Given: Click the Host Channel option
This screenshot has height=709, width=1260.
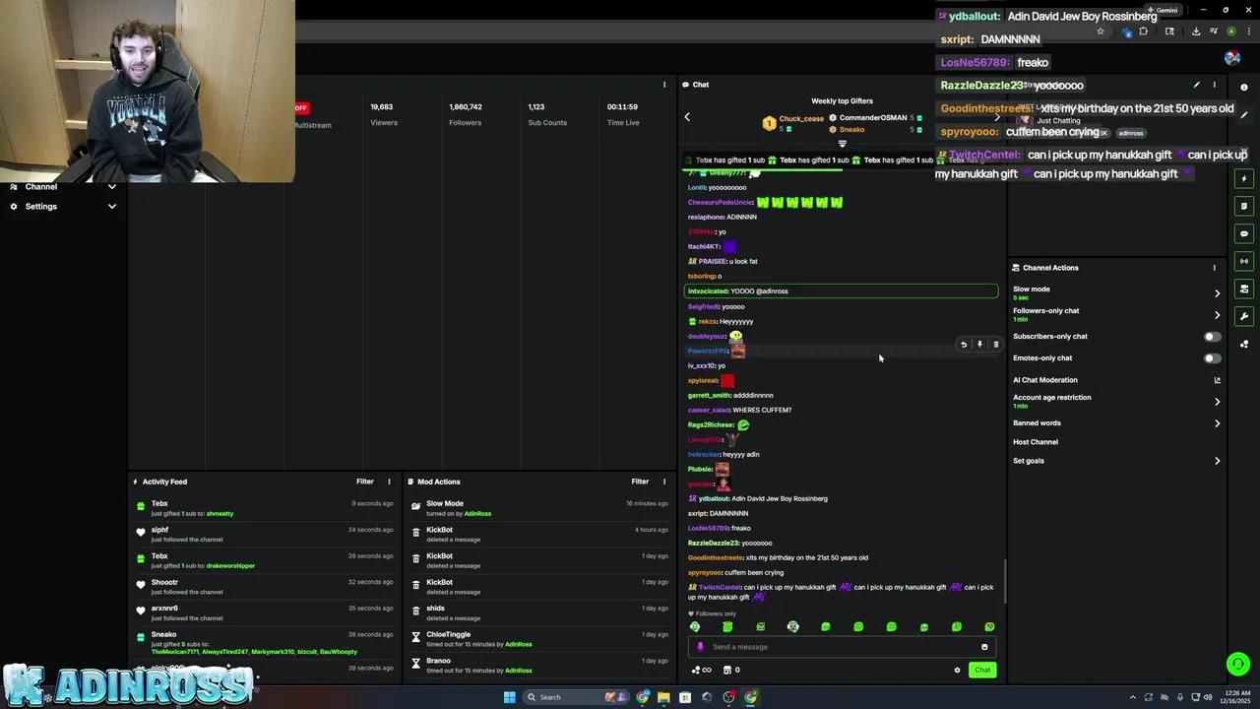Looking at the screenshot, I should point(1036,442).
